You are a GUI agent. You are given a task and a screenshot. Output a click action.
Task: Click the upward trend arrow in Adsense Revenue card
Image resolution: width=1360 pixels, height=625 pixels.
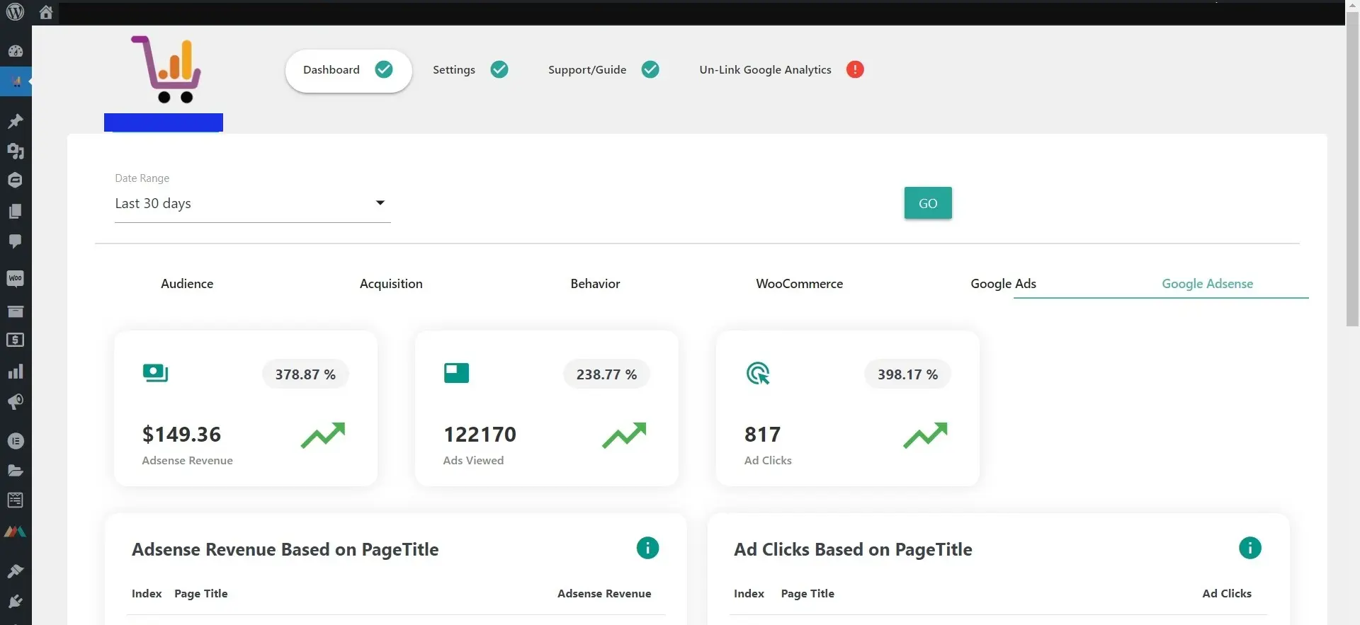[323, 435]
